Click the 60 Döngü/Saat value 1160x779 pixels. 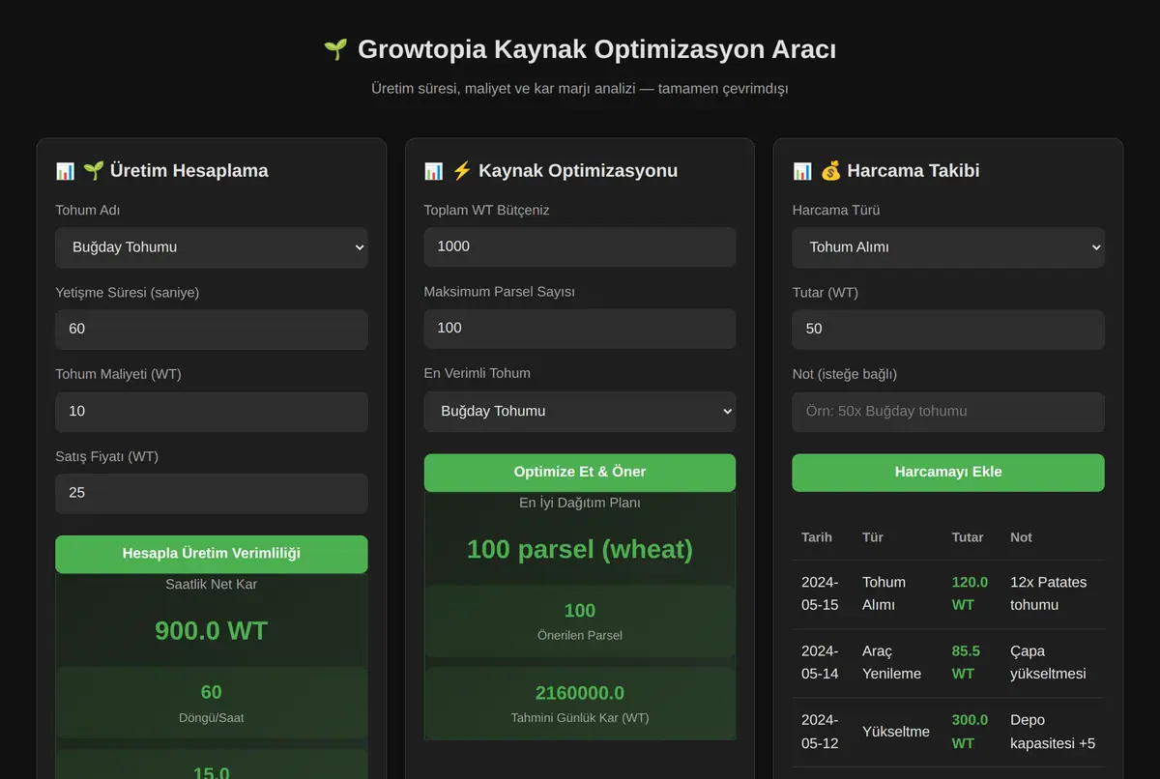(212, 692)
